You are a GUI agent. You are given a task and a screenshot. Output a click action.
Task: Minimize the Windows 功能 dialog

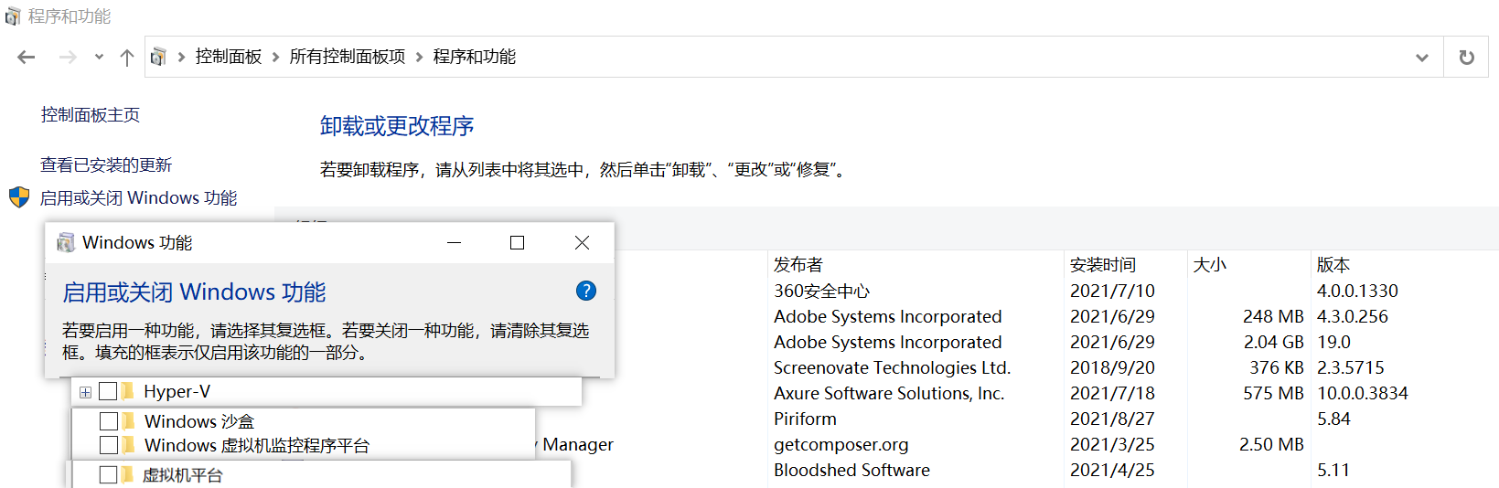tap(455, 243)
